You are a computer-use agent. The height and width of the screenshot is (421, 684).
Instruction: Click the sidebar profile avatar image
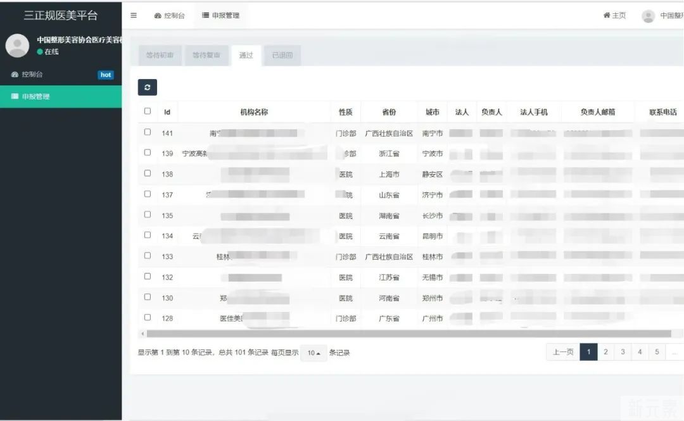coord(17,46)
